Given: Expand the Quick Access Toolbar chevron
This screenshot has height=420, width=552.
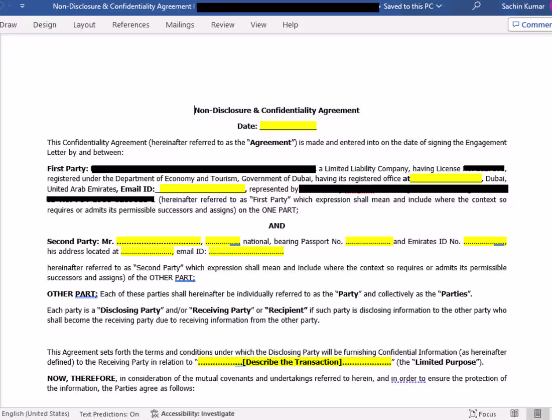Looking at the screenshot, I should [x=22, y=7].
